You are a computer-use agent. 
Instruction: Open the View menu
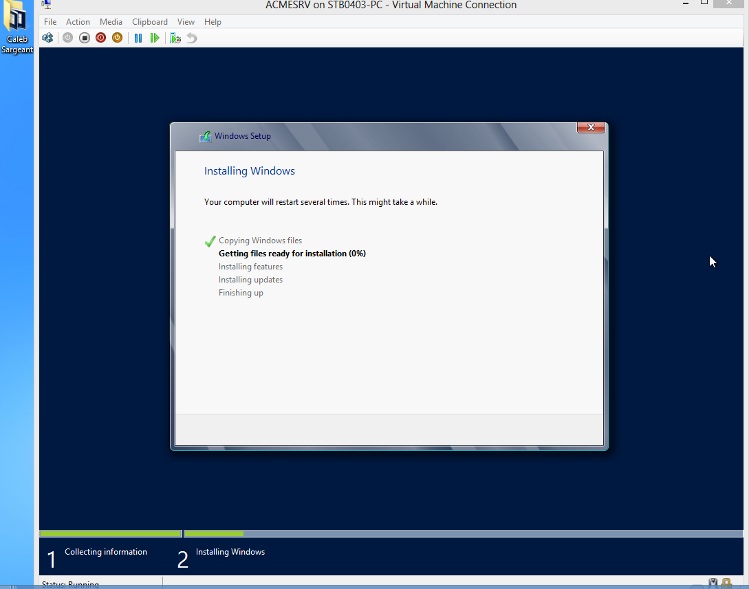coord(186,22)
